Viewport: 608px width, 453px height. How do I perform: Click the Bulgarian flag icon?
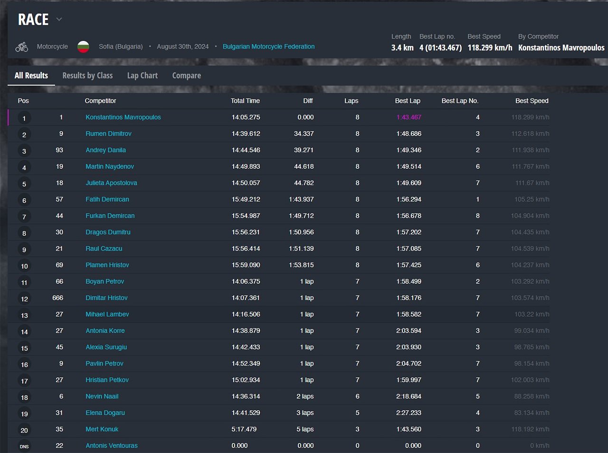[83, 47]
